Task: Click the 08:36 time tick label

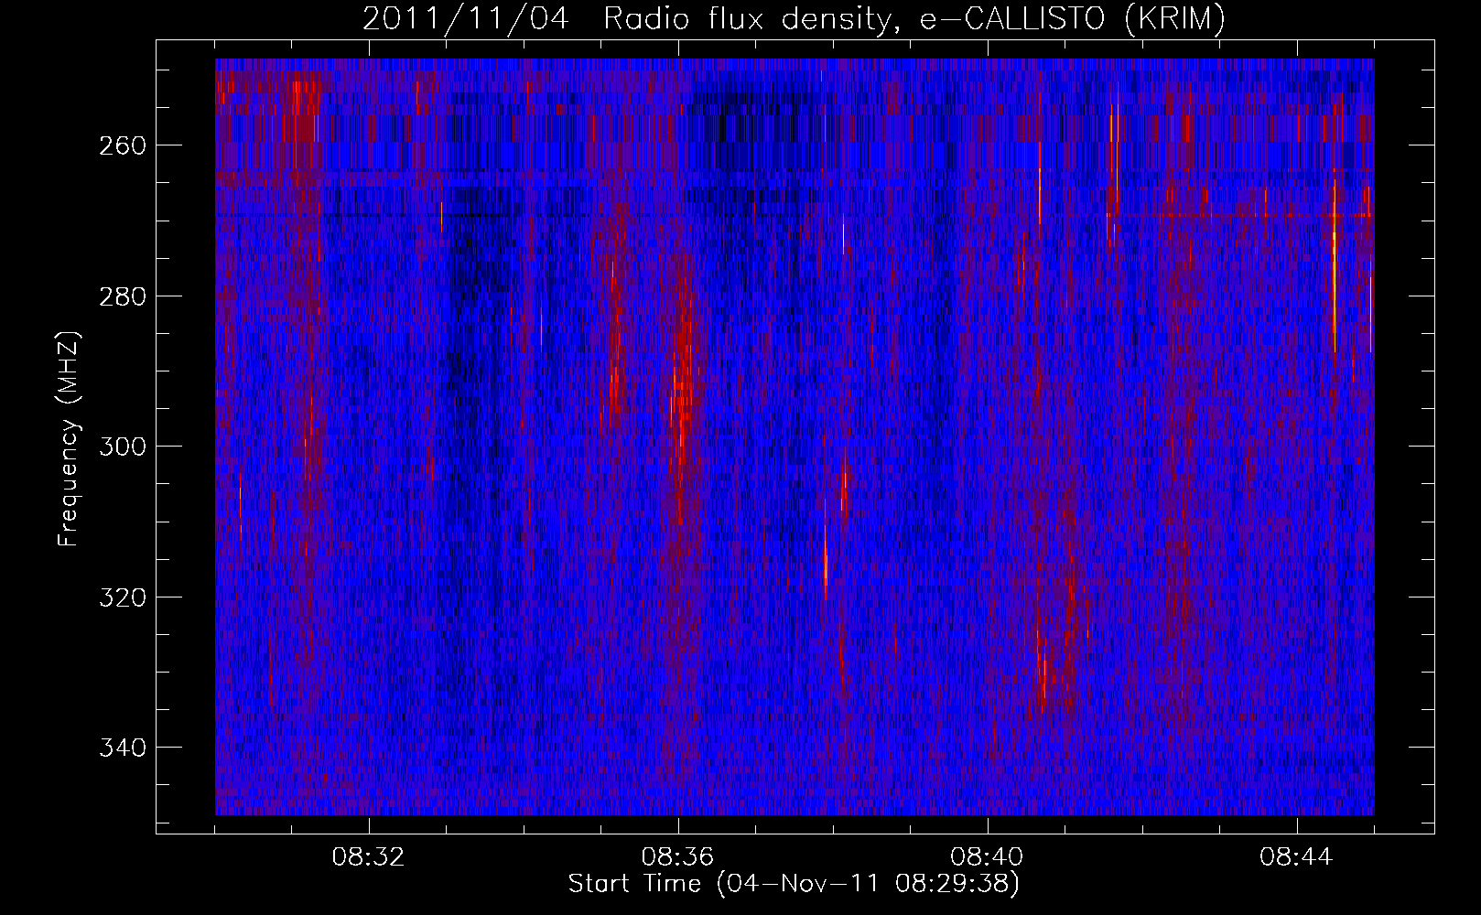Action: [x=677, y=857]
